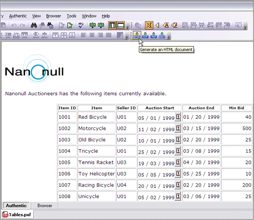Image resolution: width=254 pixels, height=220 pixels.
Task: Open the Tools menu
Action: point(72,16)
